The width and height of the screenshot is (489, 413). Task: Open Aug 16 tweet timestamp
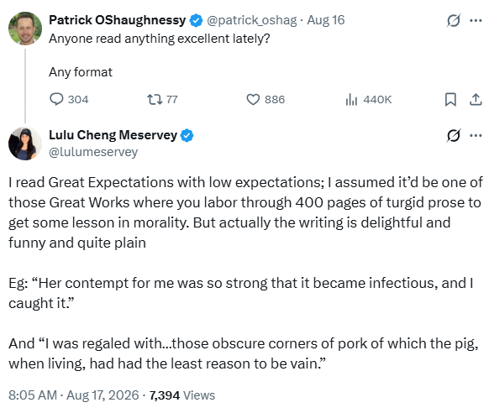pyautogui.click(x=326, y=20)
